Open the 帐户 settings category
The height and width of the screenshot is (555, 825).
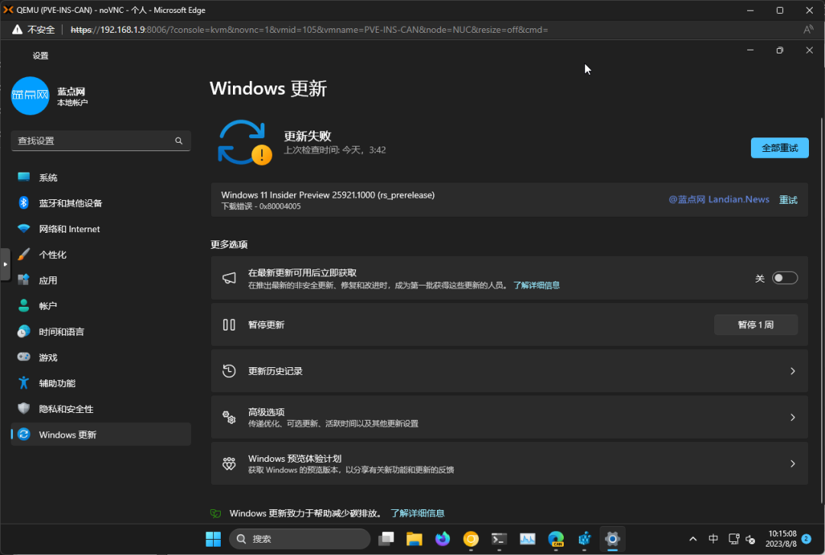tap(101, 305)
